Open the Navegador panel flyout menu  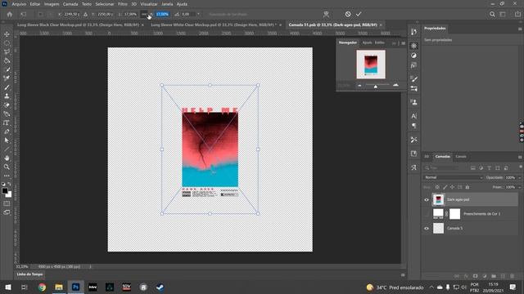pos(404,43)
